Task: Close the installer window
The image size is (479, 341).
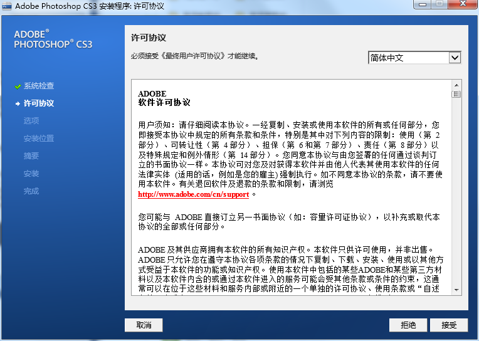Action: coord(463,4)
